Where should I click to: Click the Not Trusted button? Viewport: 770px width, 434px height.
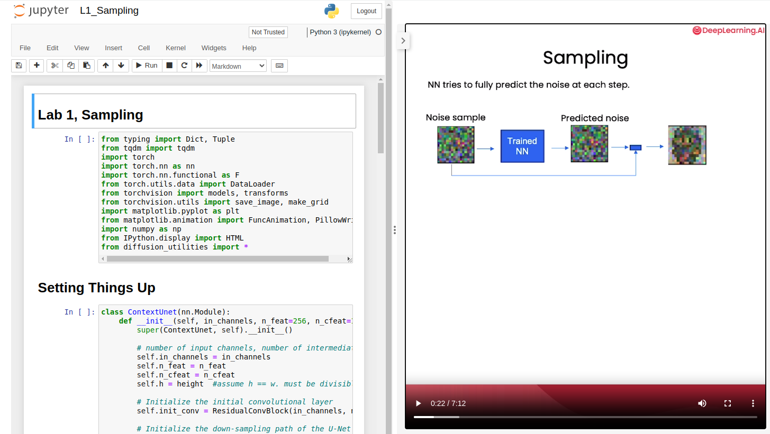[268, 32]
